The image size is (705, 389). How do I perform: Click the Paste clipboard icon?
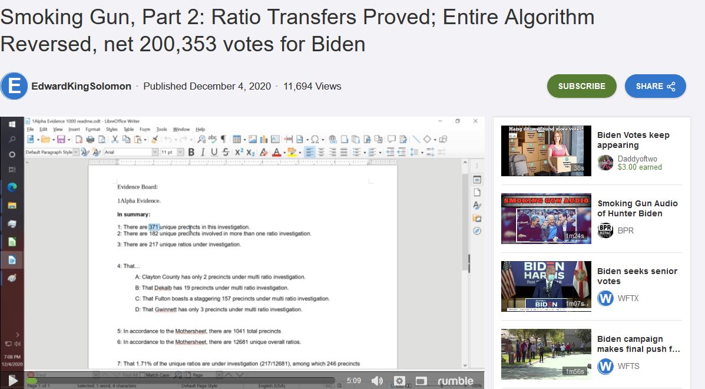[x=138, y=140]
